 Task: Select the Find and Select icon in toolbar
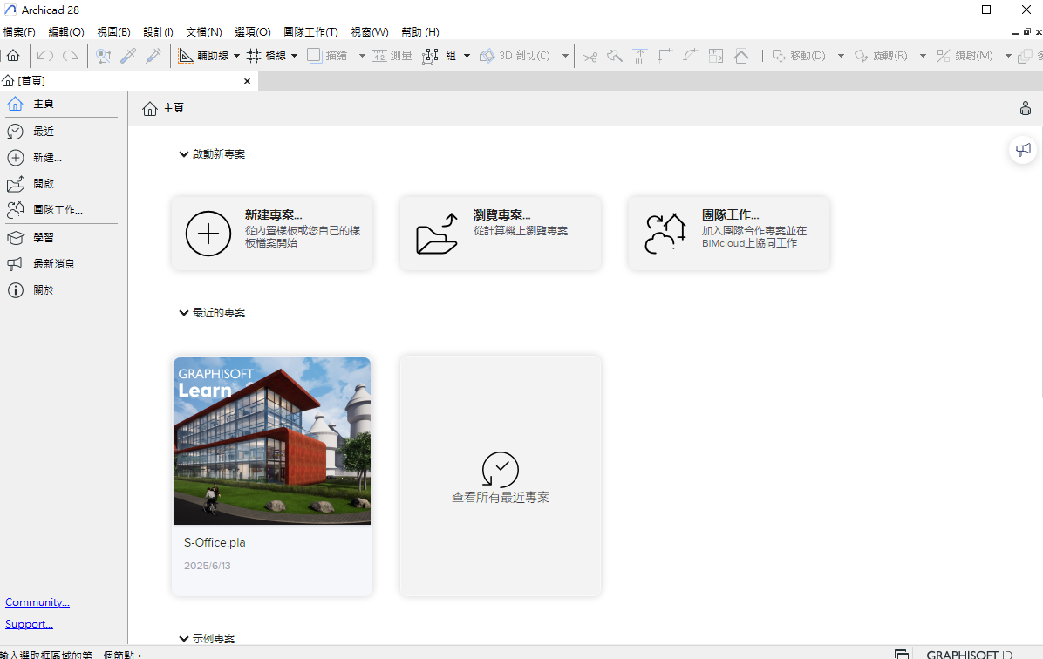103,56
